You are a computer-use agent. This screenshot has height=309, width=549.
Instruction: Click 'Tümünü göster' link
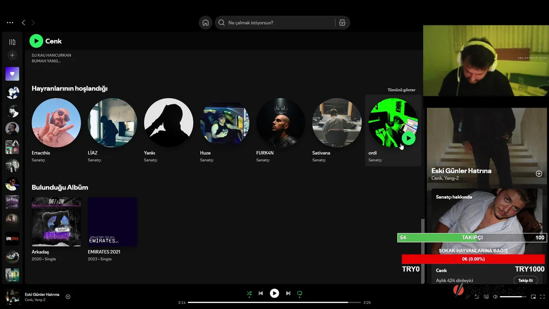pyautogui.click(x=401, y=90)
